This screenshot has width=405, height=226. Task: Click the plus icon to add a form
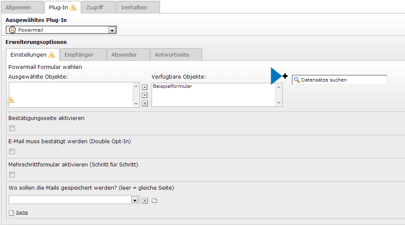pyautogui.click(x=285, y=76)
